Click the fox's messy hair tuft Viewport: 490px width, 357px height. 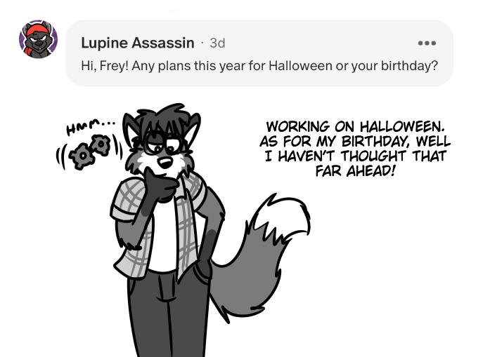tap(164, 119)
